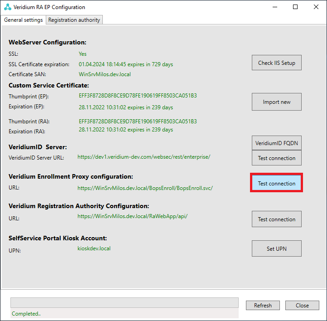The width and height of the screenshot is (327, 321).
Task: Click the progress bar above Completed status
Action: (124, 303)
